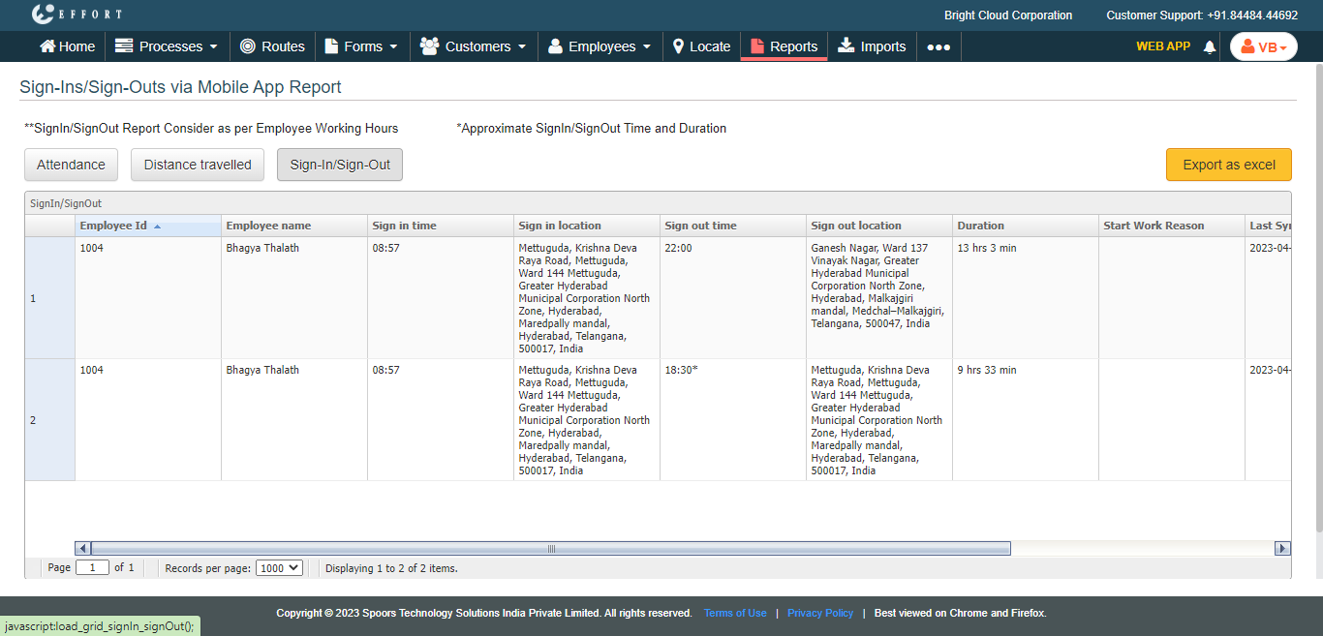This screenshot has width=1323, height=636.
Task: Click the notification bell icon
Action: tap(1209, 46)
